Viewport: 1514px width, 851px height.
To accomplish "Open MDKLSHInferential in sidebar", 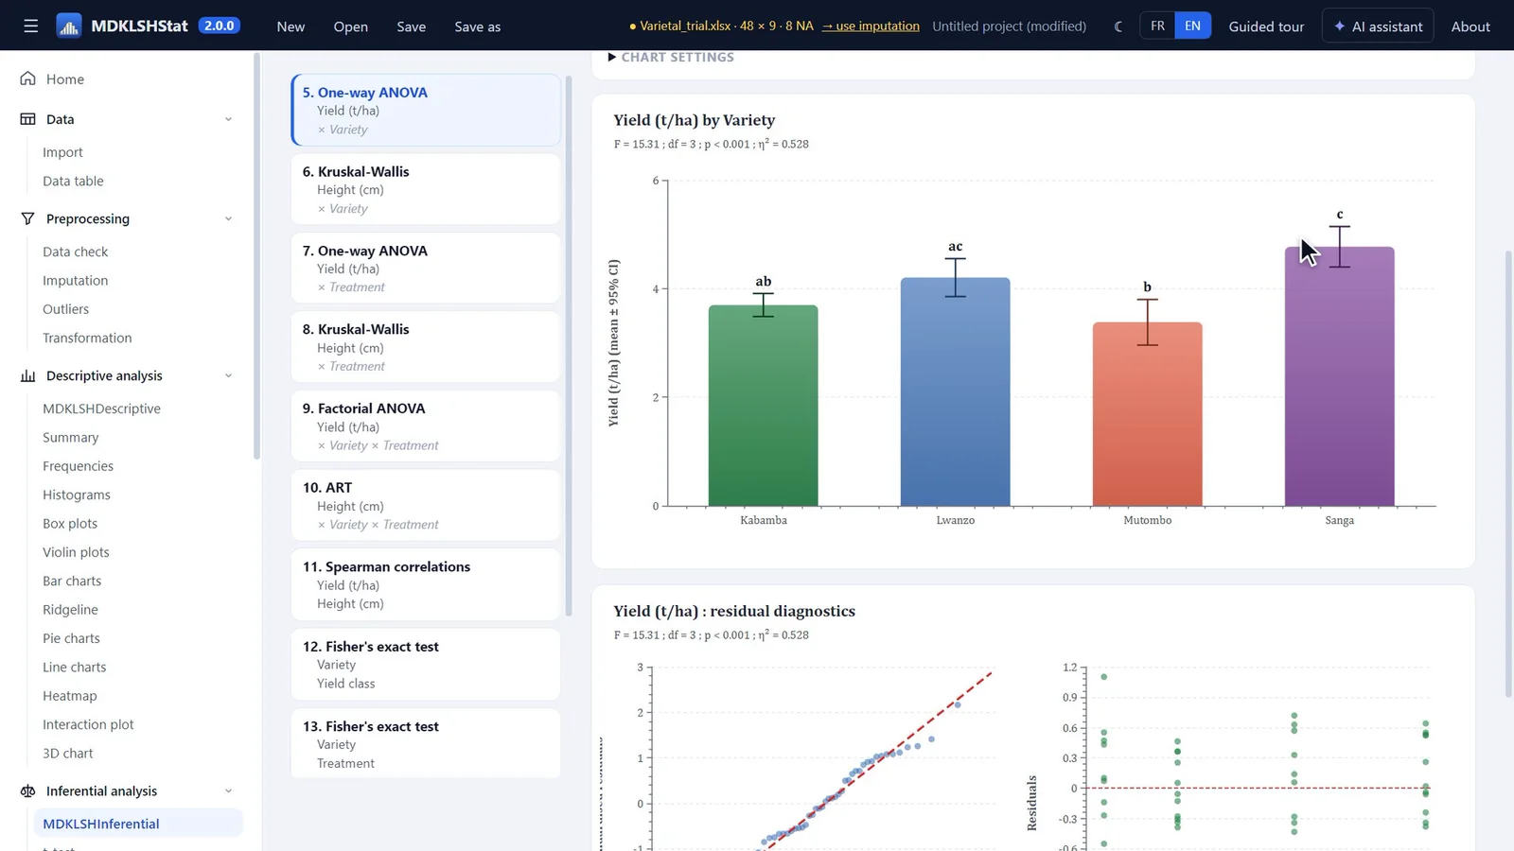I will point(138,824).
